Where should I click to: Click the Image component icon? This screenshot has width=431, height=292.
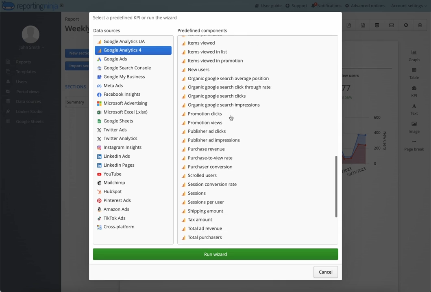coord(414,124)
